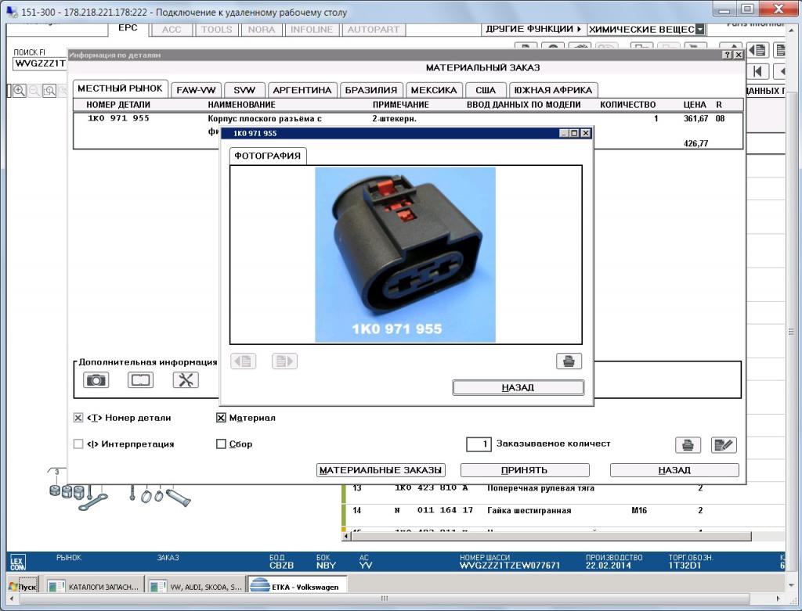Click the camera photo icon in additional information
802x611 pixels.
point(96,380)
